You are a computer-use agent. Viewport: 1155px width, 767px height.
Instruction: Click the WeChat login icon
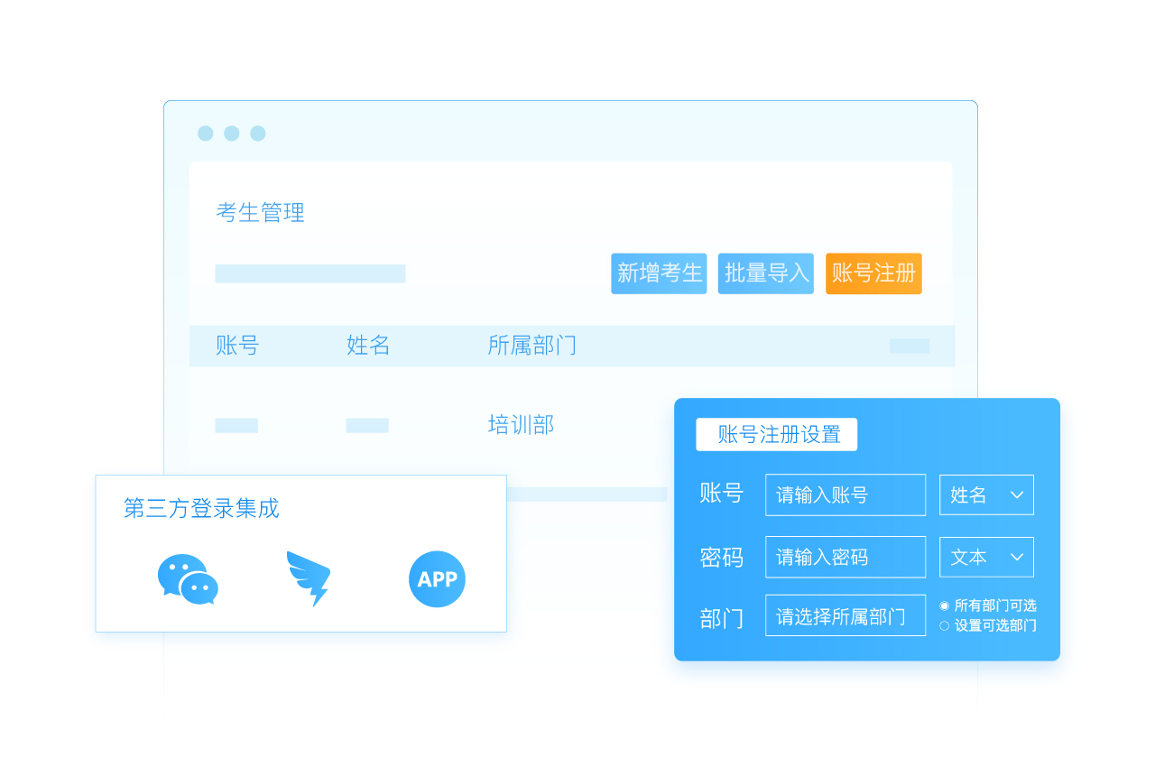click(x=188, y=578)
